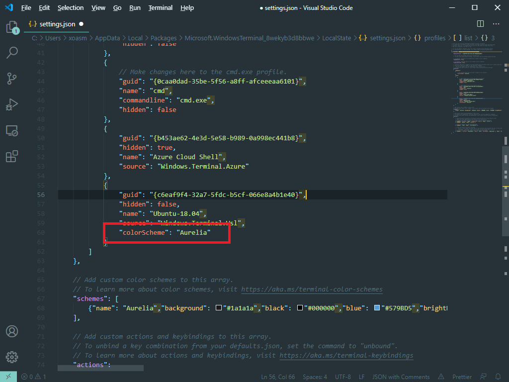Open the Accounts menu icon
This screenshot has width=509, height=382.
[12, 331]
